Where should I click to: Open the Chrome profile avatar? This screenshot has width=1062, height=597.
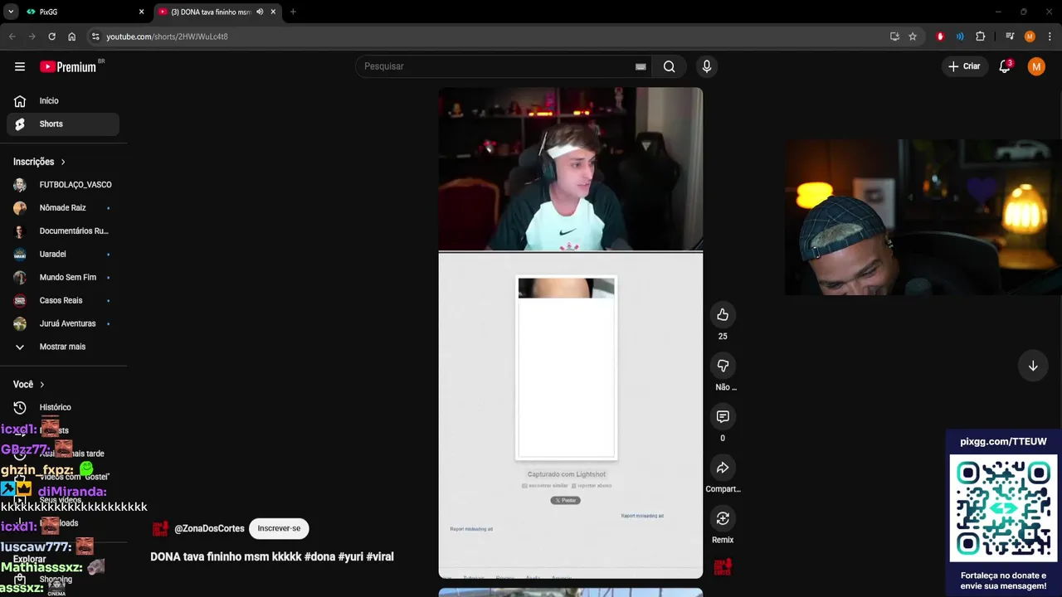(x=1030, y=36)
